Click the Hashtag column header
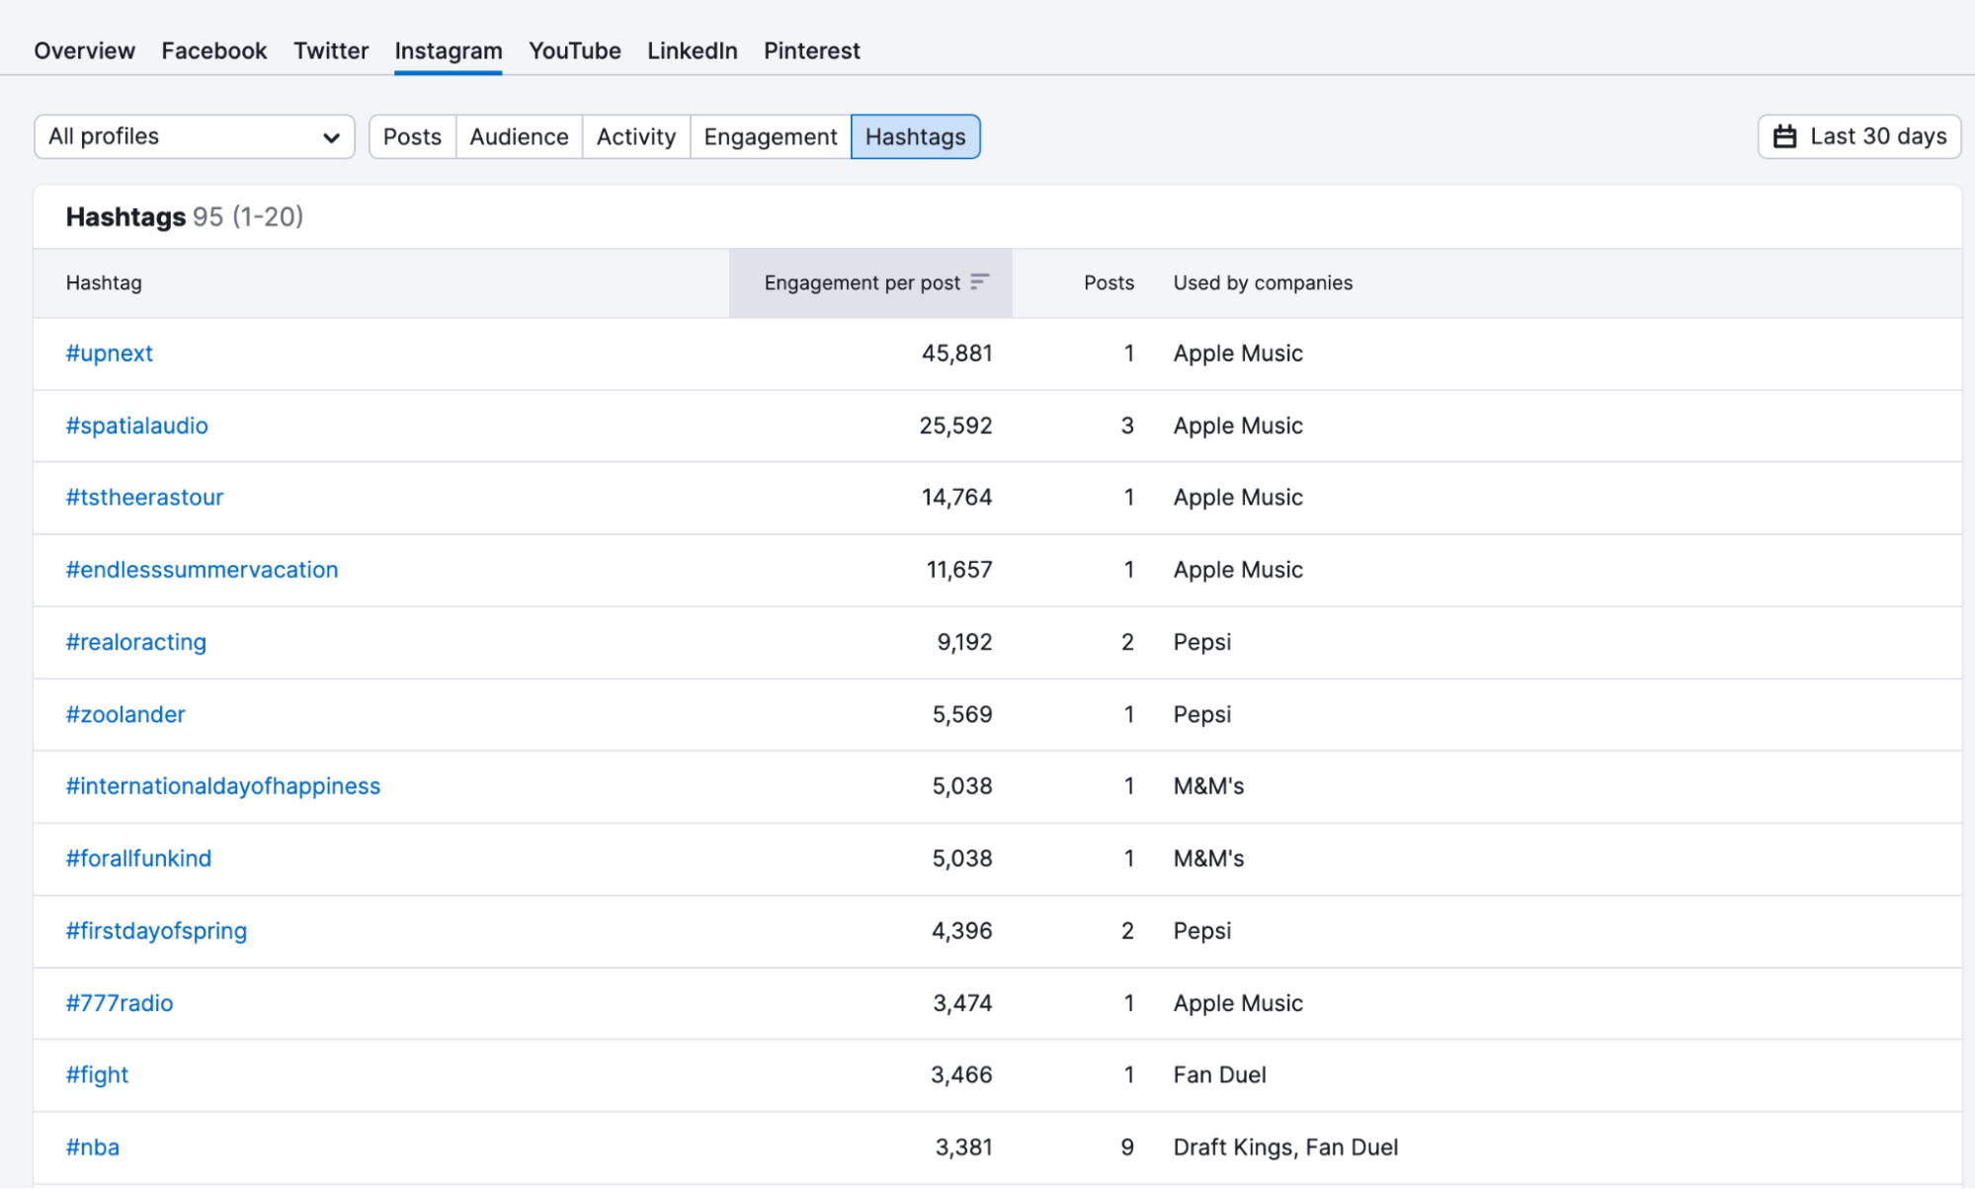 tap(104, 282)
